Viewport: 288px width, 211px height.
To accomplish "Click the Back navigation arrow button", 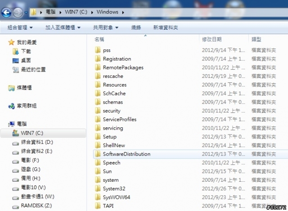I will (6, 13).
